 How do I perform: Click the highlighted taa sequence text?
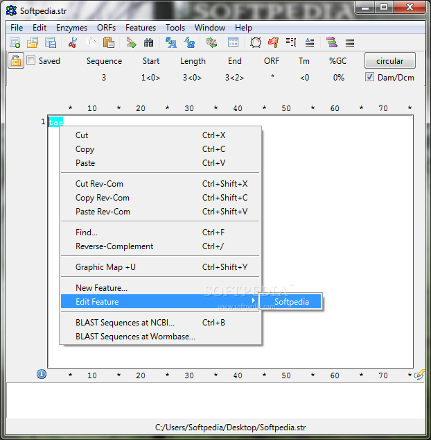click(55, 121)
